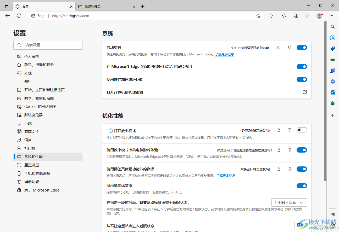Open the Extensions puzzle icon
Screen dimensions: 339x232
point(272,16)
